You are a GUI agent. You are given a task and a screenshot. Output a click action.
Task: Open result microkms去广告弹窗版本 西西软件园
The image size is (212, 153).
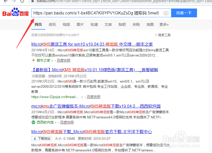point(96,106)
